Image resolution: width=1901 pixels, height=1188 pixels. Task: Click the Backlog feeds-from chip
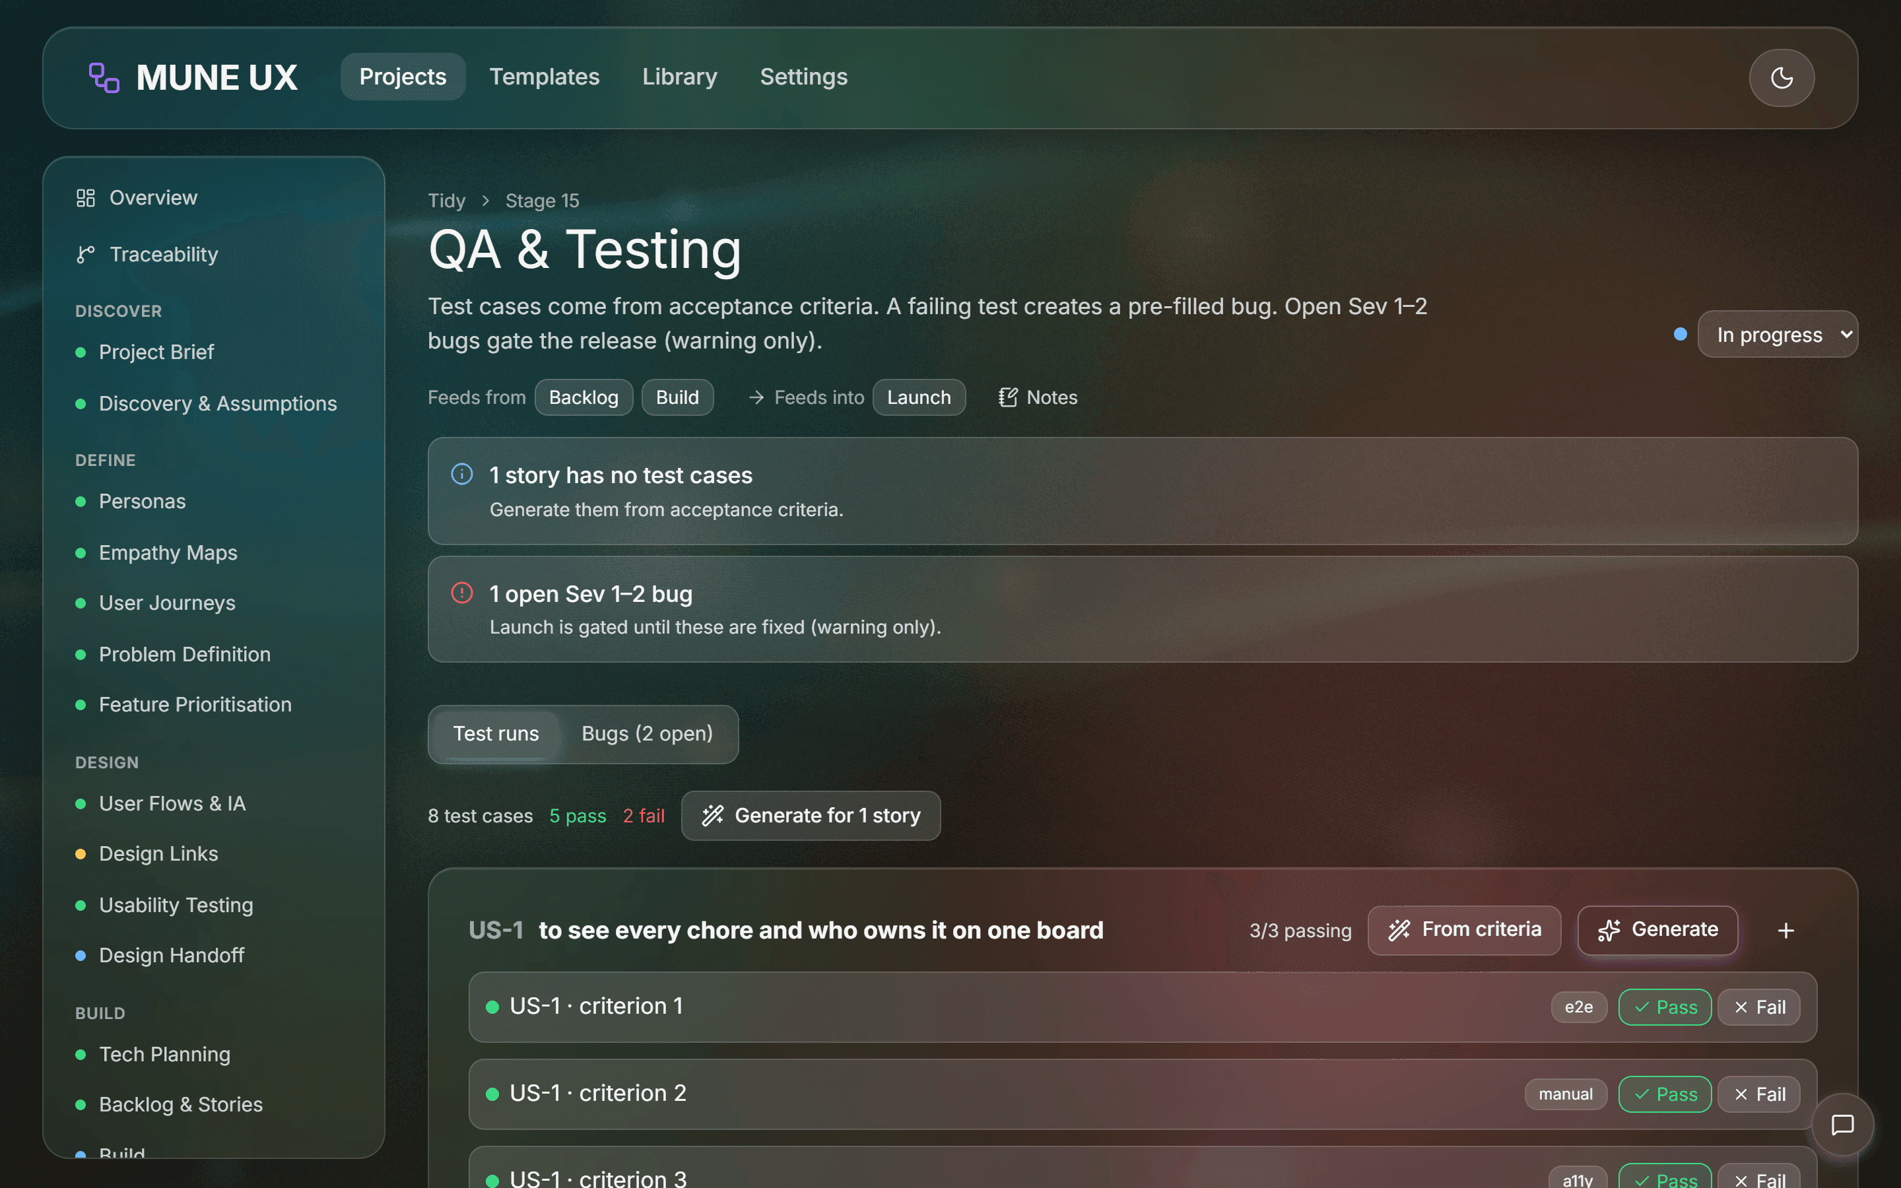[x=584, y=397]
